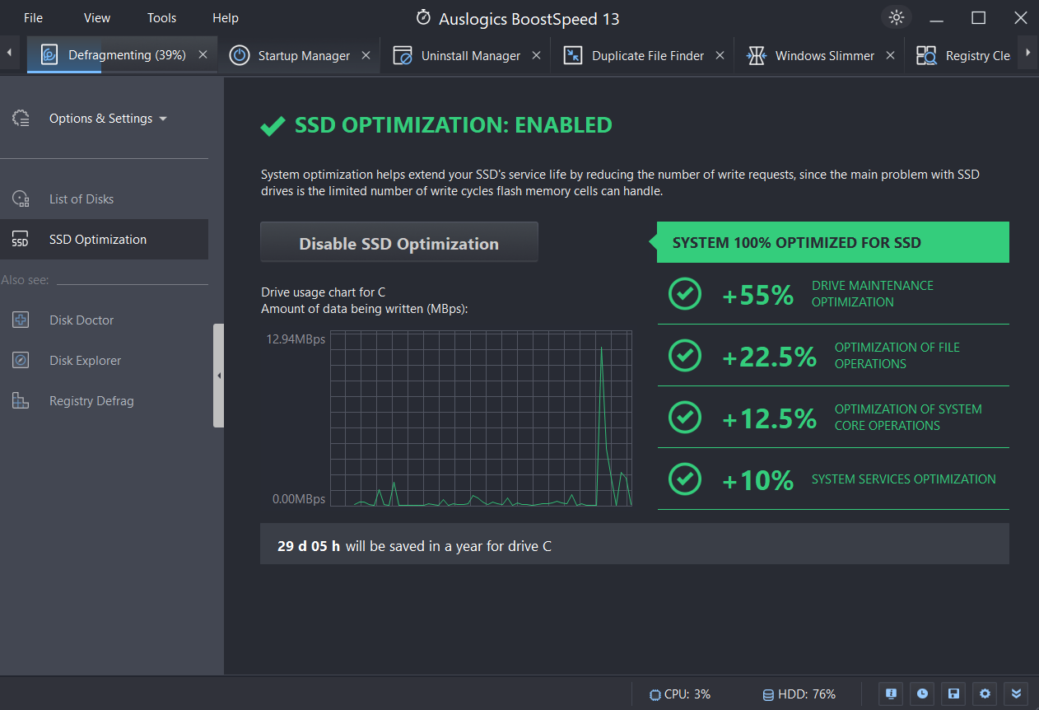Open settings via the status bar gear icon
Screen dimensions: 1039x710
click(985, 694)
